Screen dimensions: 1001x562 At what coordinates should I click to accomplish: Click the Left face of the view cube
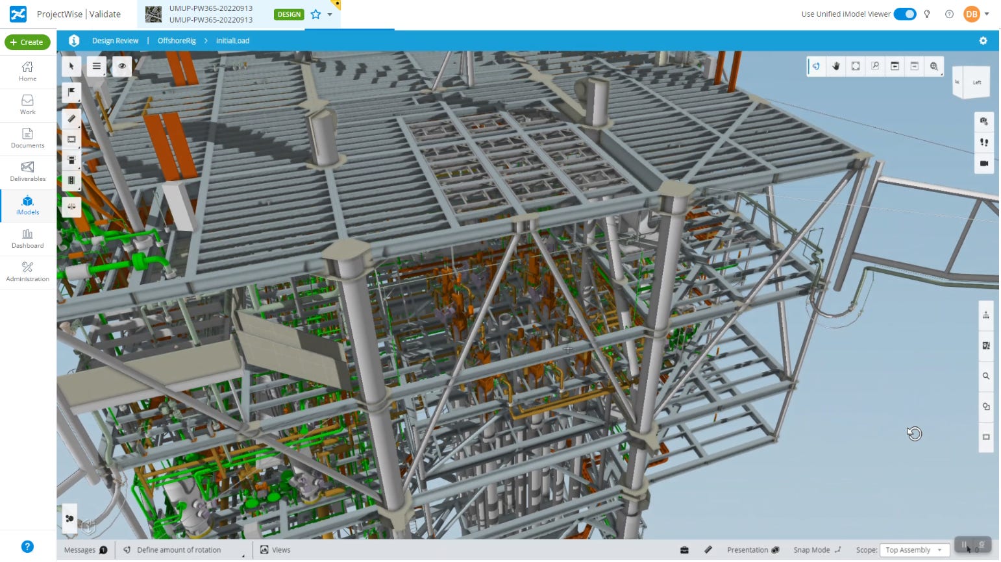pyautogui.click(x=977, y=83)
